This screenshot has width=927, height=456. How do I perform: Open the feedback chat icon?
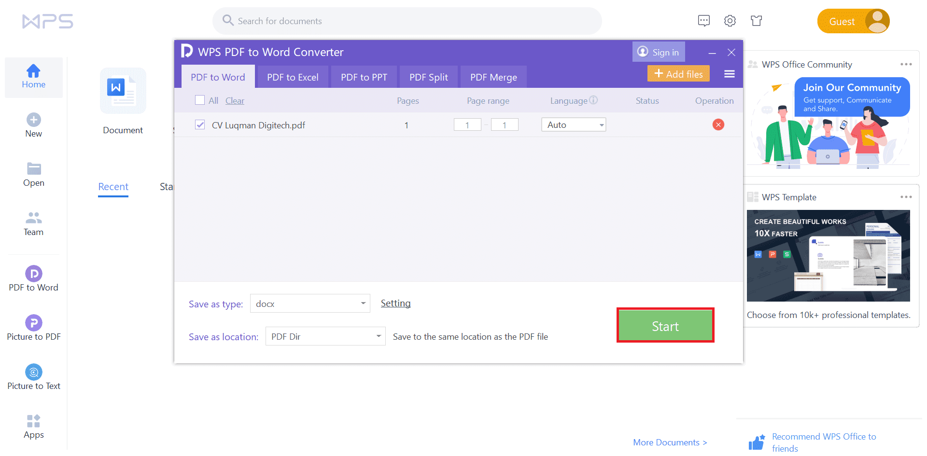703,20
